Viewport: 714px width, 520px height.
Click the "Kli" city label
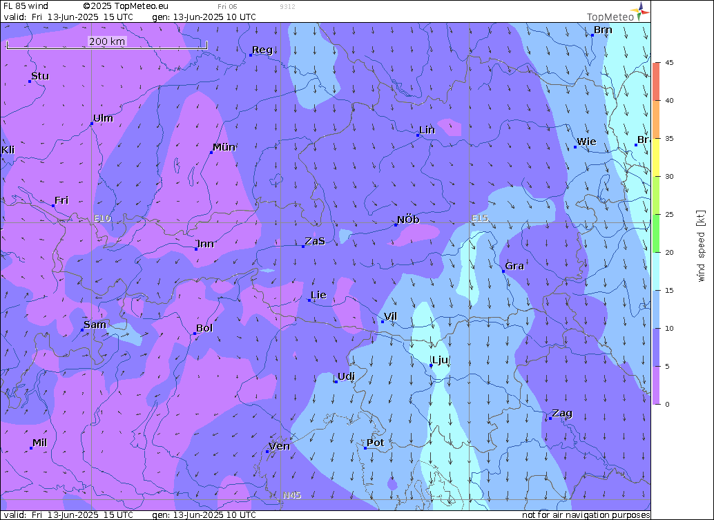[8, 150]
